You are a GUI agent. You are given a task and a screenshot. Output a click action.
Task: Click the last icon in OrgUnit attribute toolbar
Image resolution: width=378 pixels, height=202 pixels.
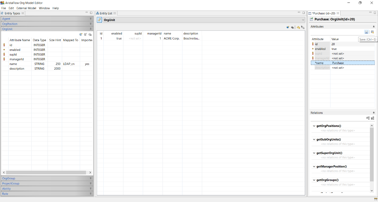click(90, 35)
